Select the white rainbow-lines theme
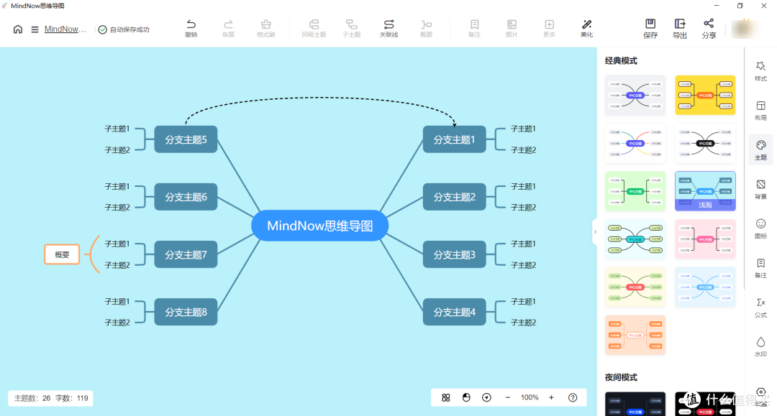The width and height of the screenshot is (777, 416). 635,143
